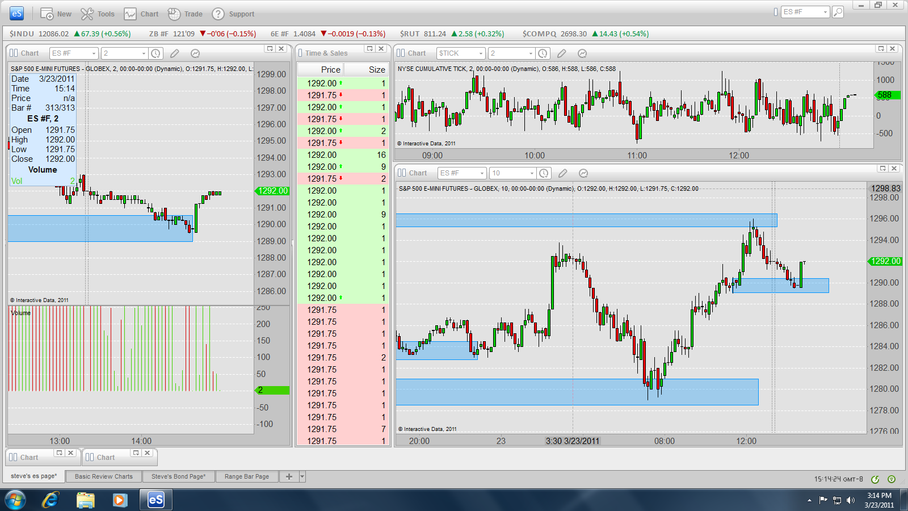Click the Size column header in Time & Sales
This screenshot has height=511, width=908.
[x=367, y=69]
